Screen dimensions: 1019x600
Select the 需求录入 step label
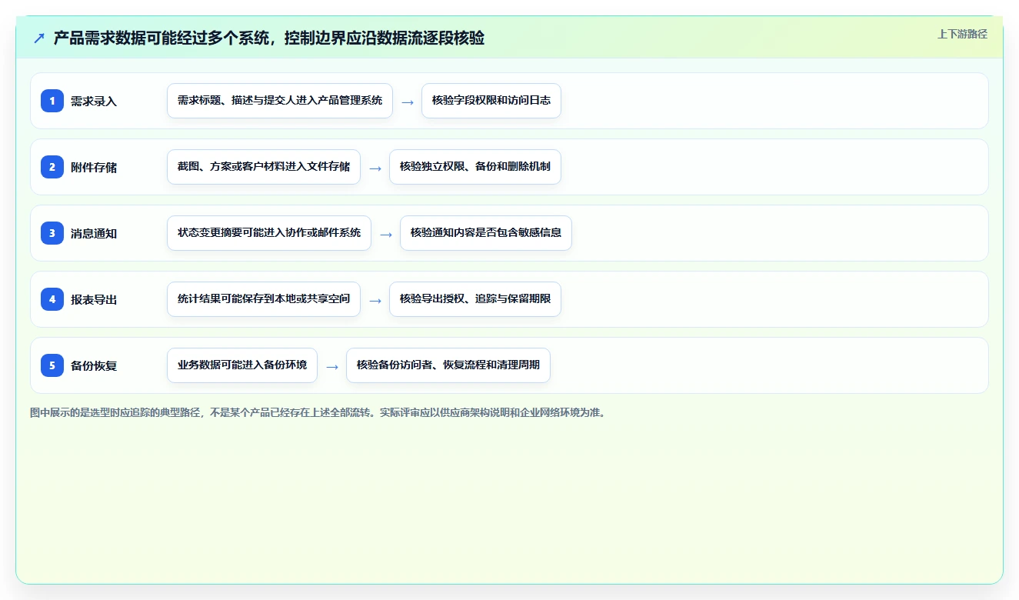tap(94, 101)
